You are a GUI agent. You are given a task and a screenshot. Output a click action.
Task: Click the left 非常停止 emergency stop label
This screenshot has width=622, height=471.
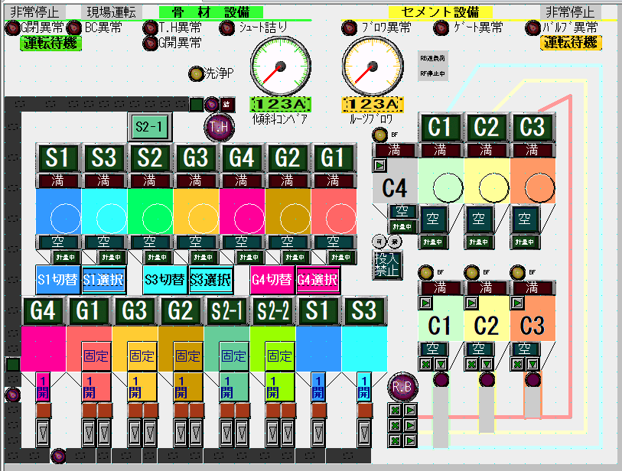[34, 11]
